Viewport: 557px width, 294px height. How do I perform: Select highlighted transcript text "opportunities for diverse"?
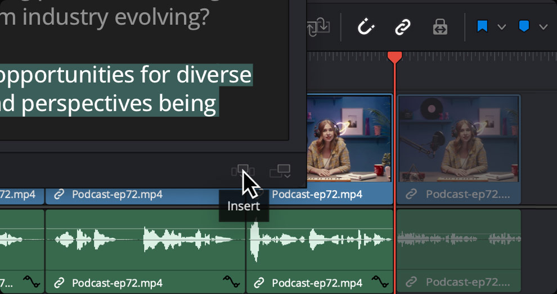[126, 75]
